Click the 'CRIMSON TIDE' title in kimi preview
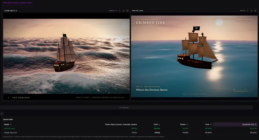The width and height of the screenshot is (259, 140). (150, 23)
